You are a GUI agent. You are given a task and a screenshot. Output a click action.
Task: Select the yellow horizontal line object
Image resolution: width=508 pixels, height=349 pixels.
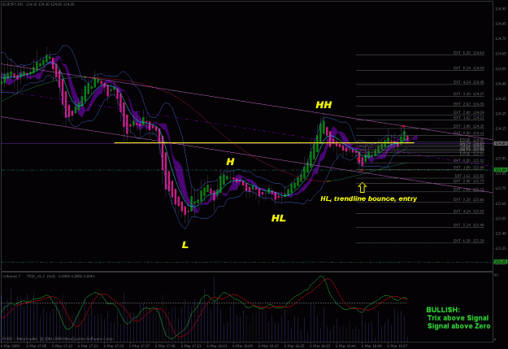pos(264,142)
